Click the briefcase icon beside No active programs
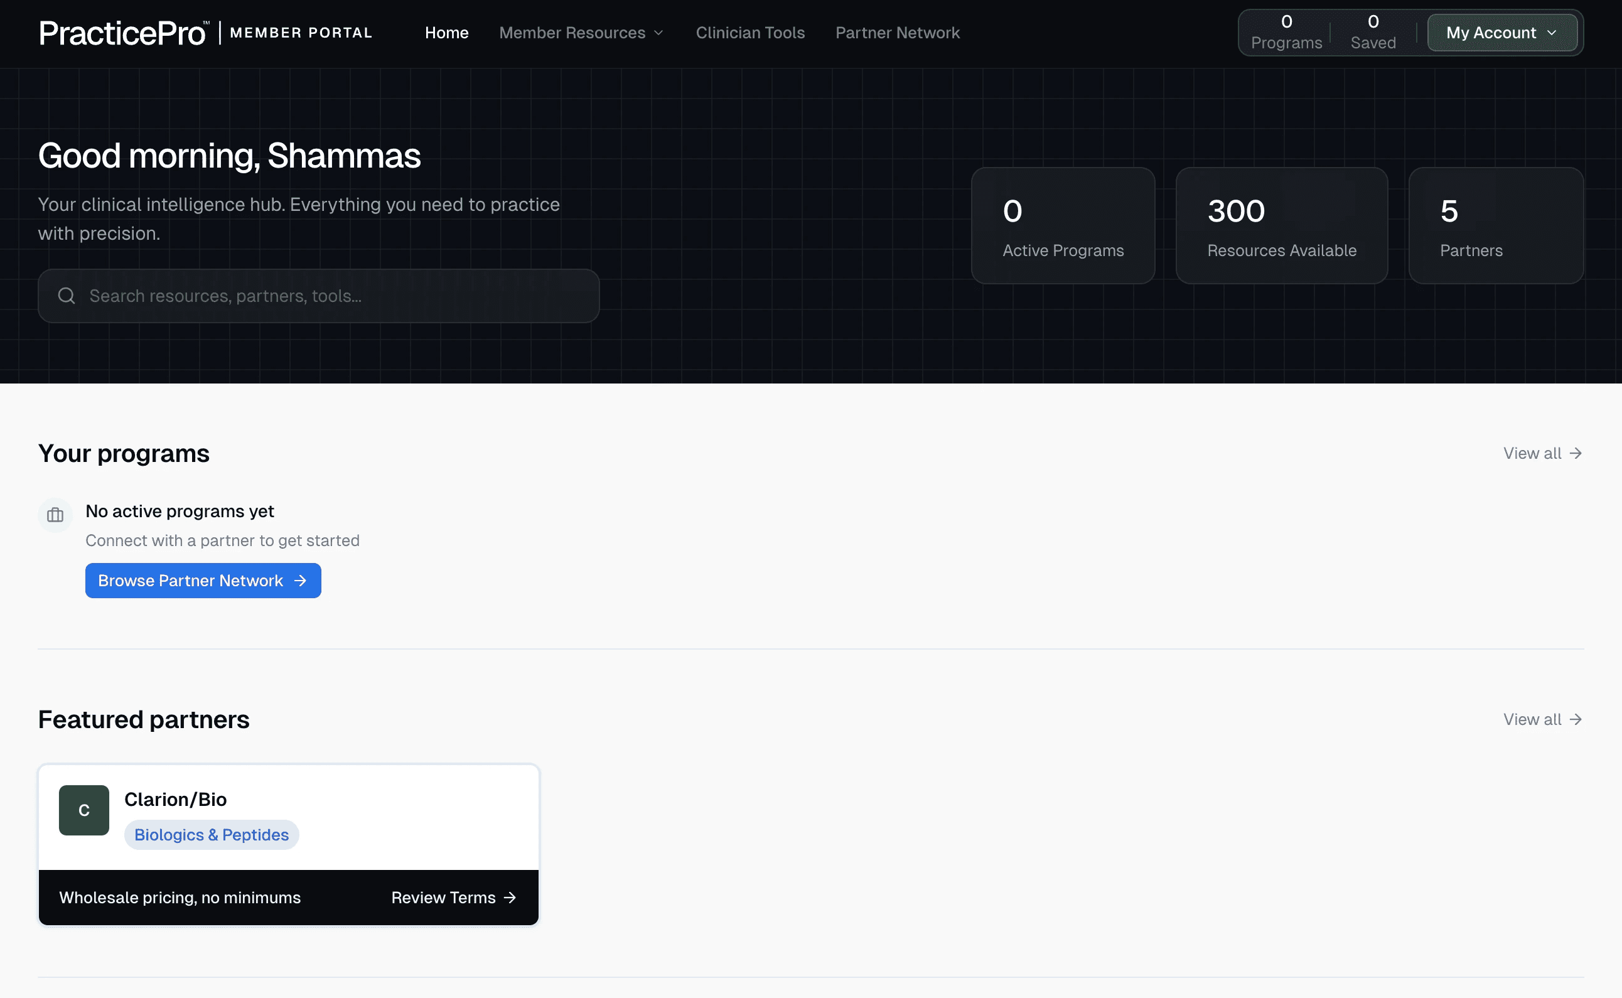The image size is (1622, 998). coord(55,515)
